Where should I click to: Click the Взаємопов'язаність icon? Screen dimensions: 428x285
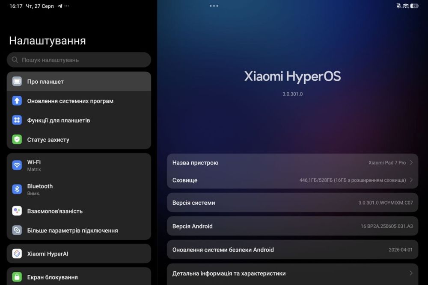point(17,211)
